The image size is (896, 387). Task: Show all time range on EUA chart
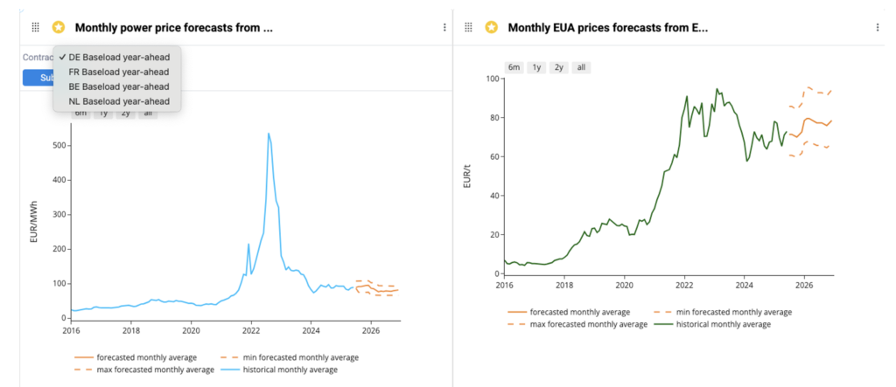point(580,67)
